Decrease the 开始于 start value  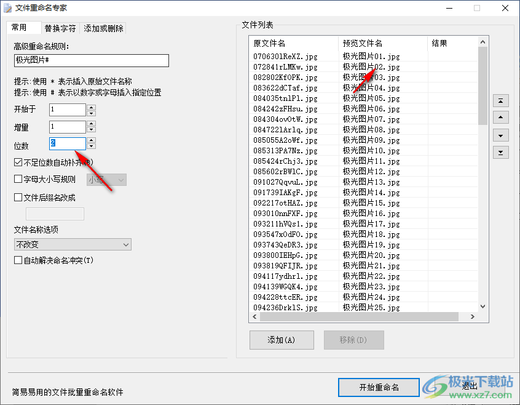point(91,113)
